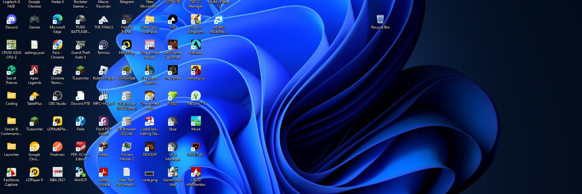Select the TablePlus elephant icon
This screenshot has height=194, width=582.
tap(35, 95)
